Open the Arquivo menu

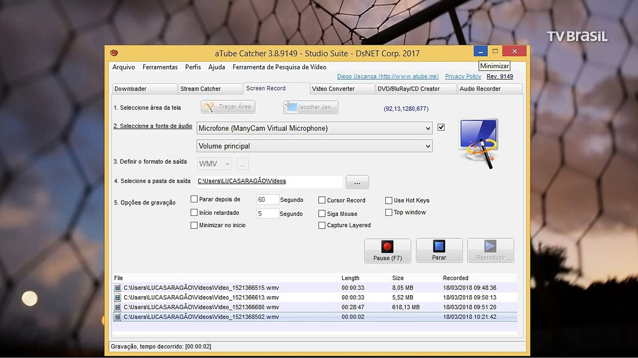pos(124,67)
